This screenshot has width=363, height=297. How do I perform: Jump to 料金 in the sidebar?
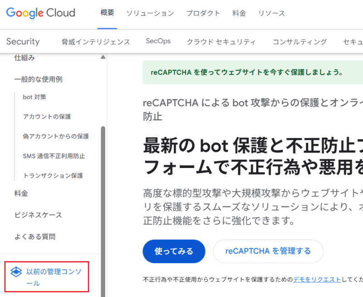(21, 193)
